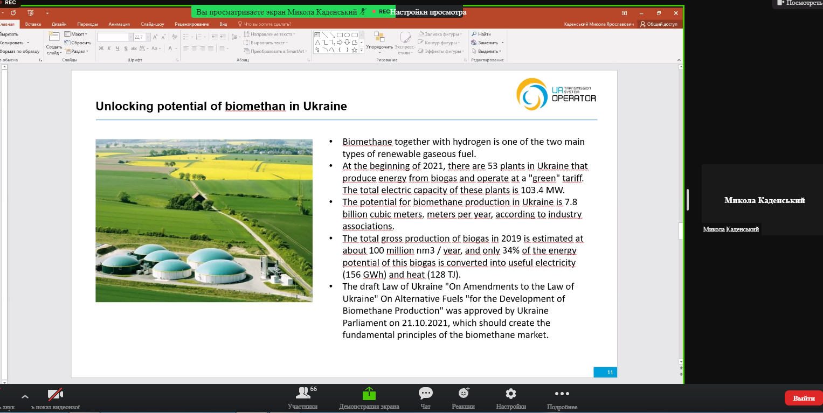Click the Найти search tool in ribbon
The height and width of the screenshot is (413, 823).
click(x=481, y=34)
